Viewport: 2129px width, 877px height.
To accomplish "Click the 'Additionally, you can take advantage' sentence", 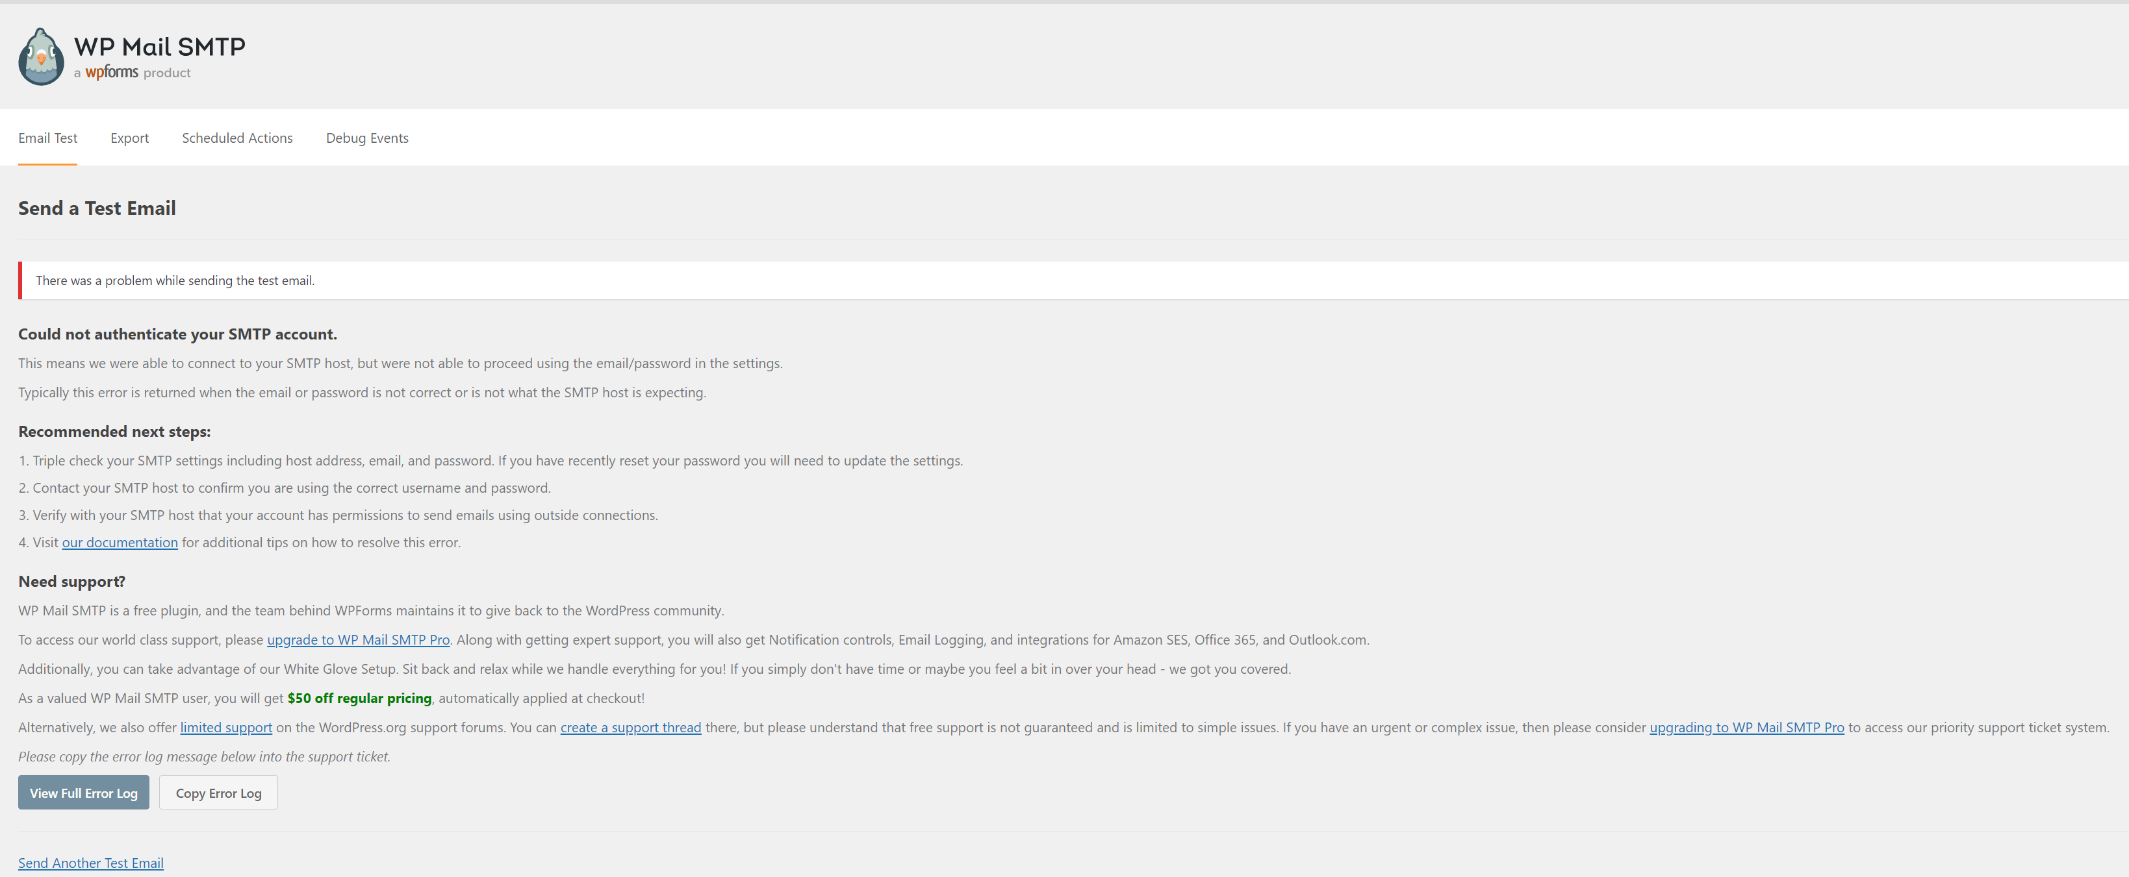I will point(655,670).
